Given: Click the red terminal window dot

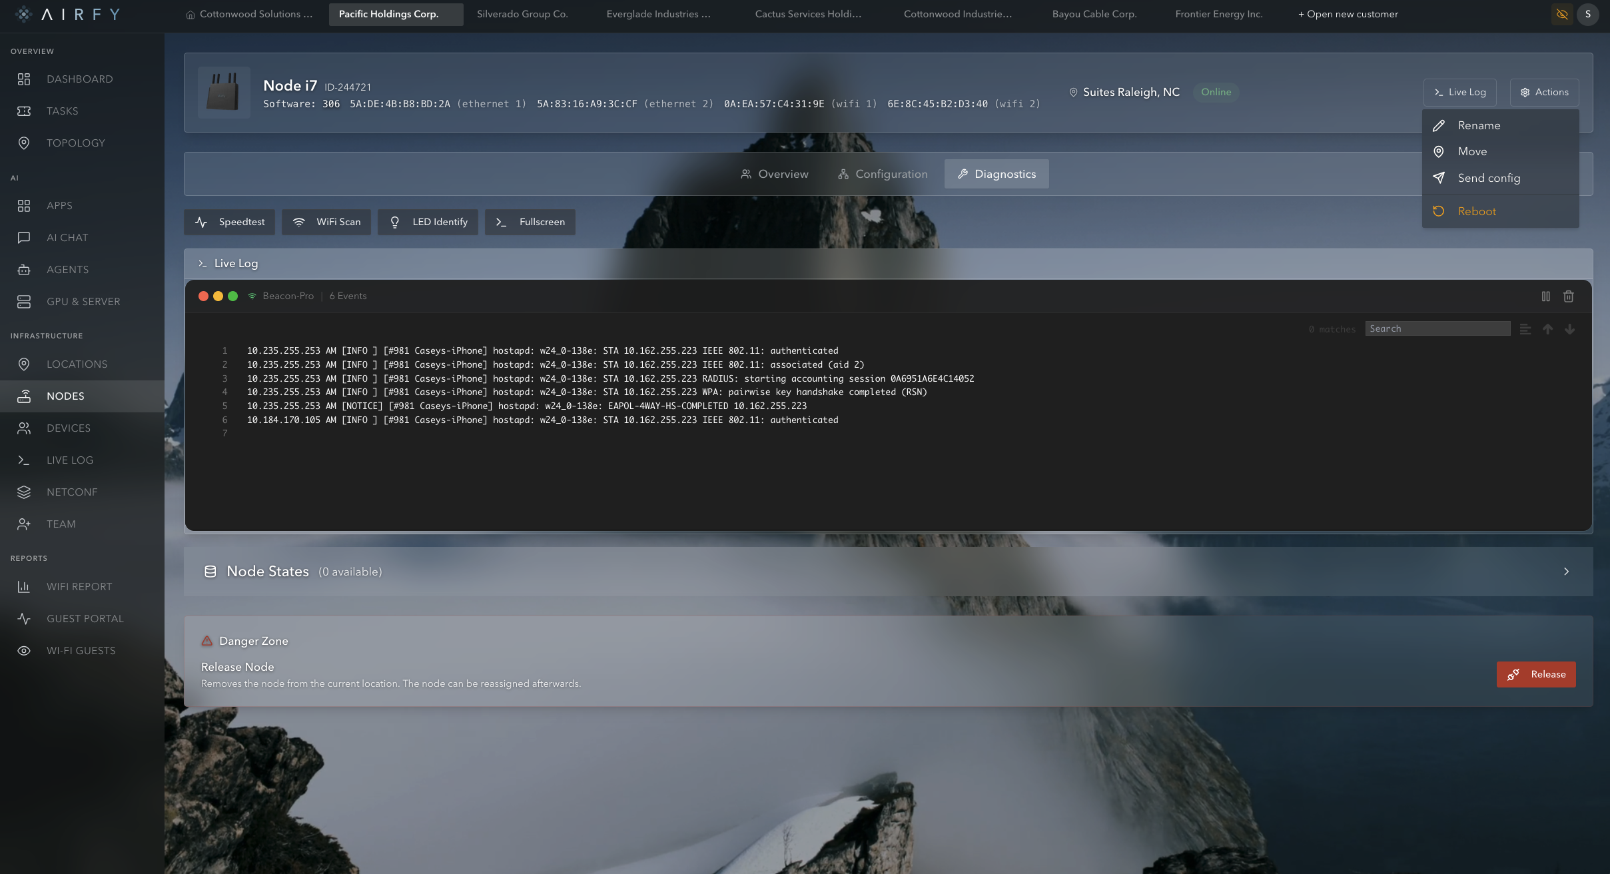Looking at the screenshot, I should coord(203,296).
